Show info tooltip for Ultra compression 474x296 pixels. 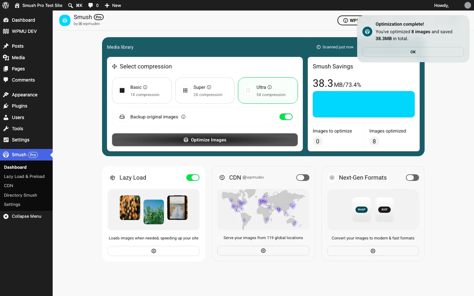tap(270, 87)
